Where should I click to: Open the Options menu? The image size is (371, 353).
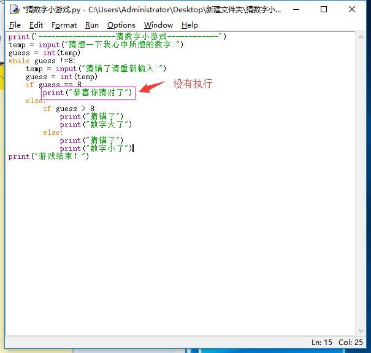tap(121, 25)
